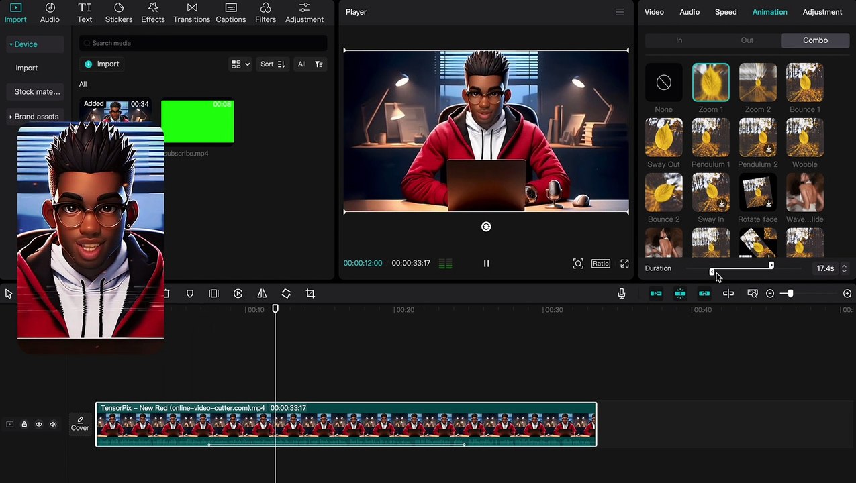The width and height of the screenshot is (856, 483).
Task: Click the 17.4s duration value field
Action: tap(825, 268)
